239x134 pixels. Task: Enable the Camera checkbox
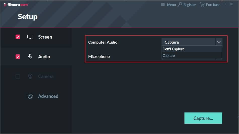18,76
